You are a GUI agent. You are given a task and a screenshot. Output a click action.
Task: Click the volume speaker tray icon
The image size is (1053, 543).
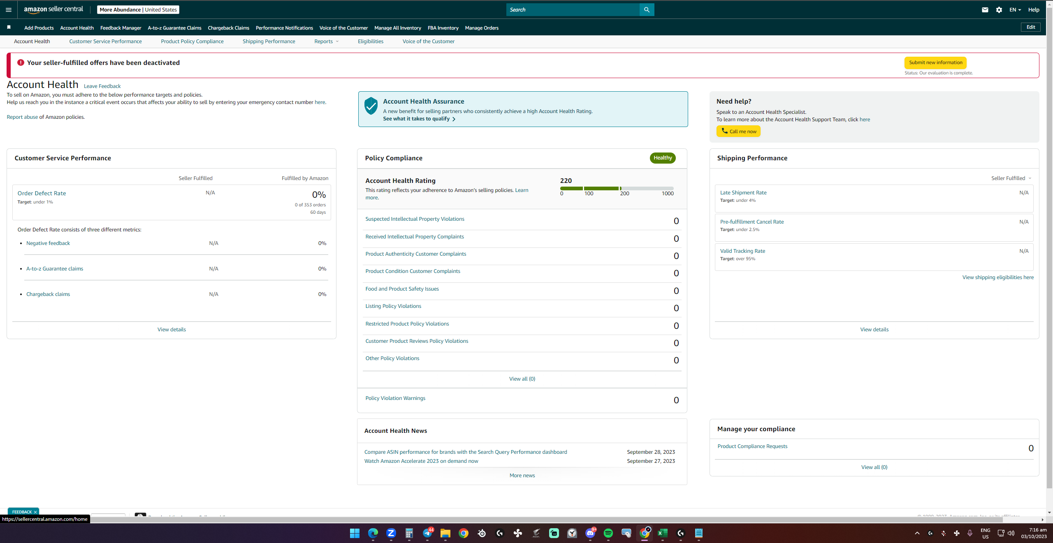(1011, 533)
